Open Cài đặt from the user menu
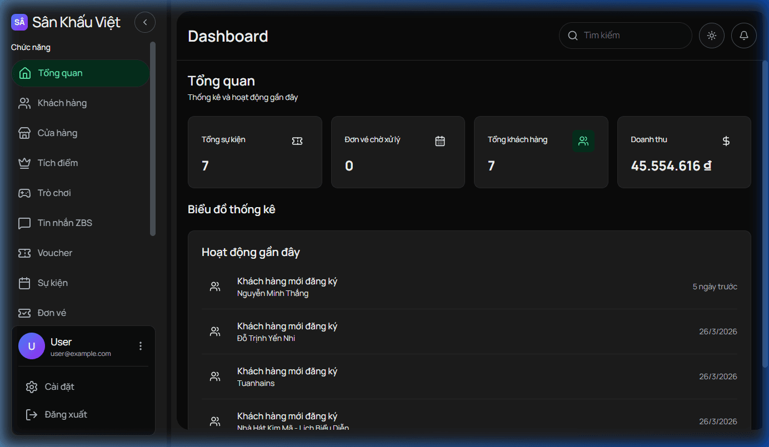The image size is (769, 447). [x=58, y=386]
